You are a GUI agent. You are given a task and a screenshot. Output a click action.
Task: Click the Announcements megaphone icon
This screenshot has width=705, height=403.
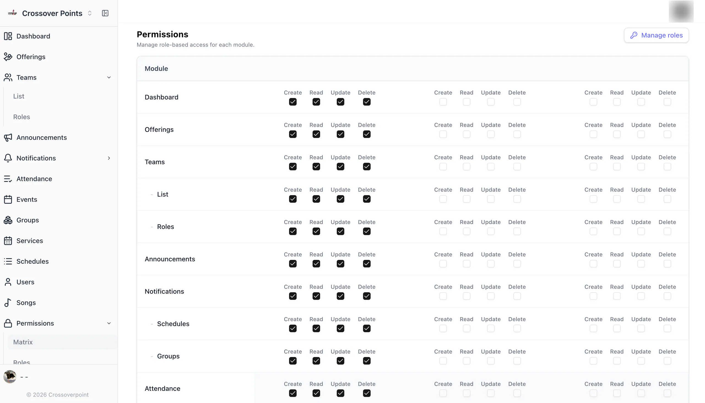coord(8,137)
